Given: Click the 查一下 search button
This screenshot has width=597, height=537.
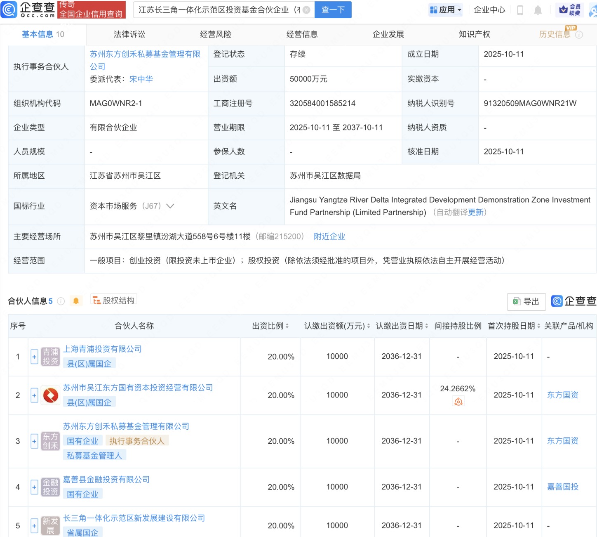Looking at the screenshot, I should click(x=333, y=10).
